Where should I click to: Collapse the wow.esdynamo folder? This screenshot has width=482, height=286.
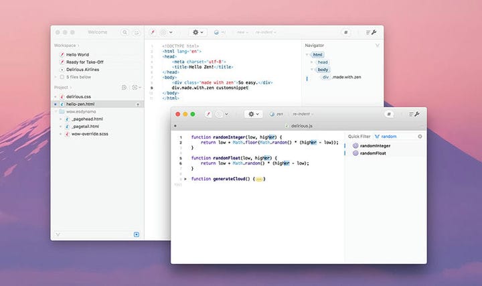[56, 112]
